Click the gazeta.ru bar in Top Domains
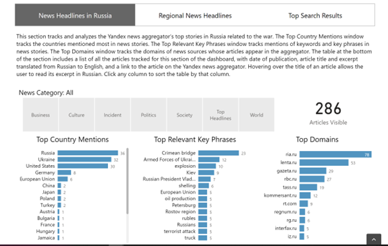This screenshot has width=388, height=246. coord(313,171)
